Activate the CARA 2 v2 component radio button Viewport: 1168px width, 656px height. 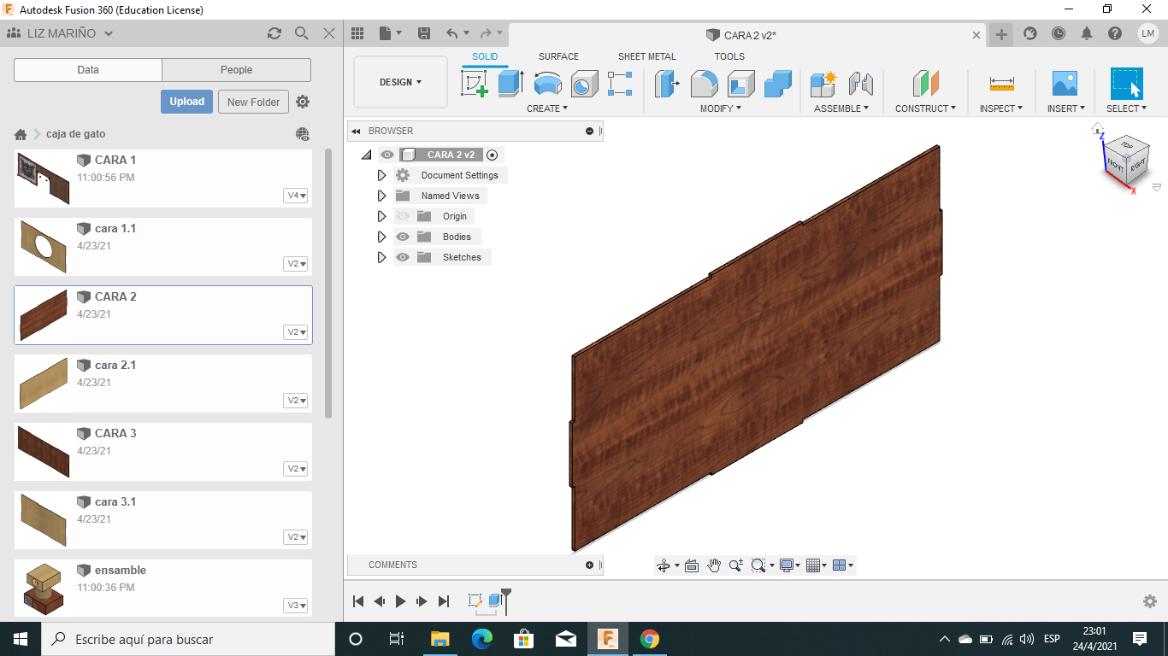pos(492,155)
